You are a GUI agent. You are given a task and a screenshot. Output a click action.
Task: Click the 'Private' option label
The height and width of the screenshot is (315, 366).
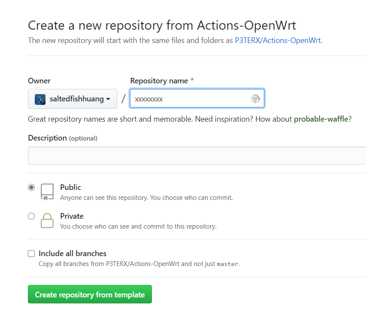point(72,216)
